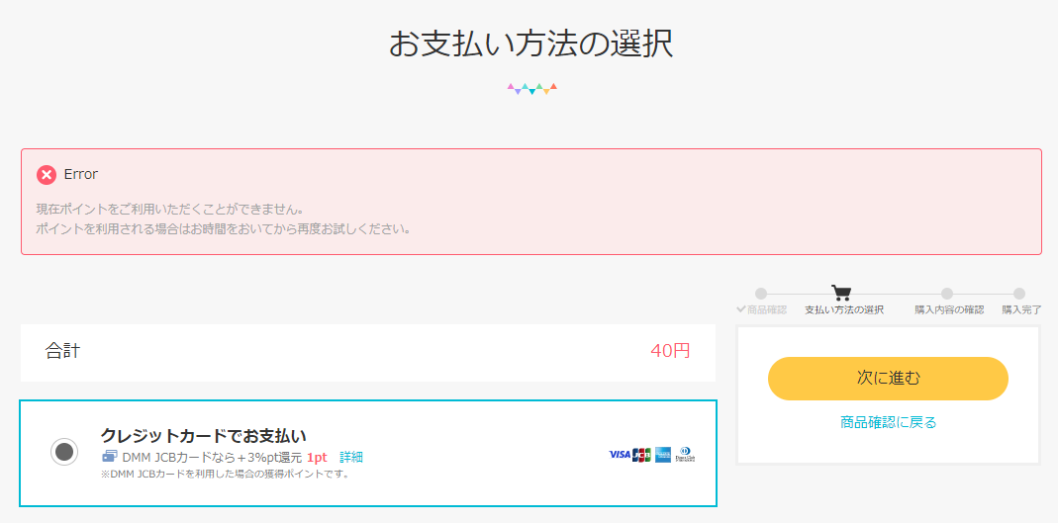
Task: Click the お支払い方法の選択 page title
Action: (x=531, y=44)
